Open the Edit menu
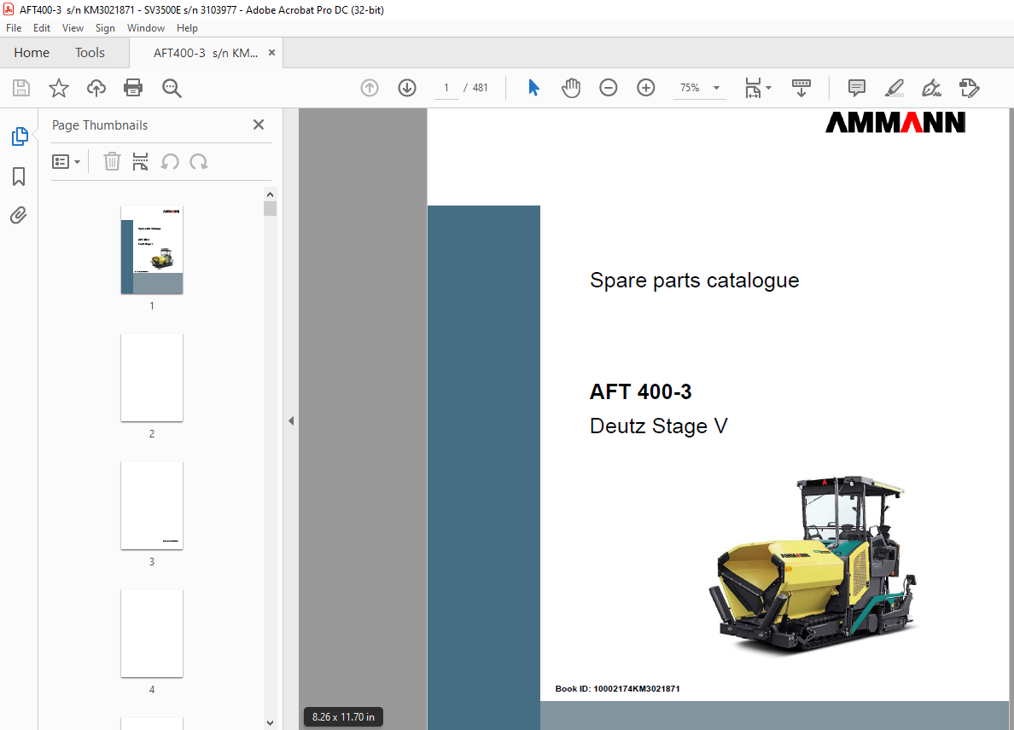 [41, 28]
